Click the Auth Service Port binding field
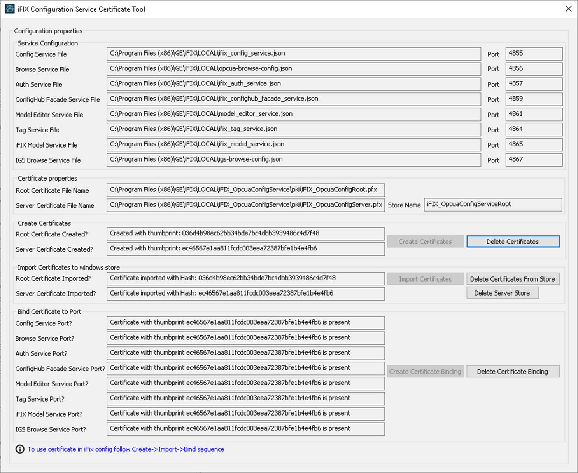The image size is (578, 473). click(246, 353)
